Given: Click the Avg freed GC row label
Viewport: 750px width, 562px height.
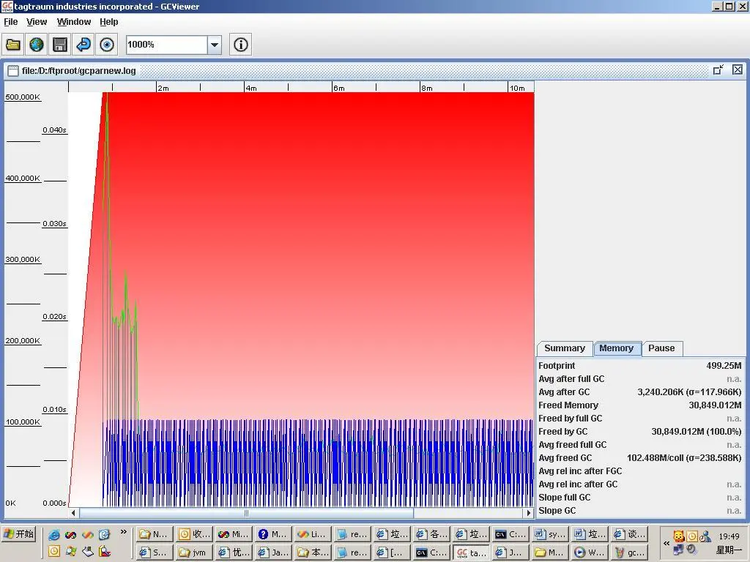Looking at the screenshot, I should 565,458.
